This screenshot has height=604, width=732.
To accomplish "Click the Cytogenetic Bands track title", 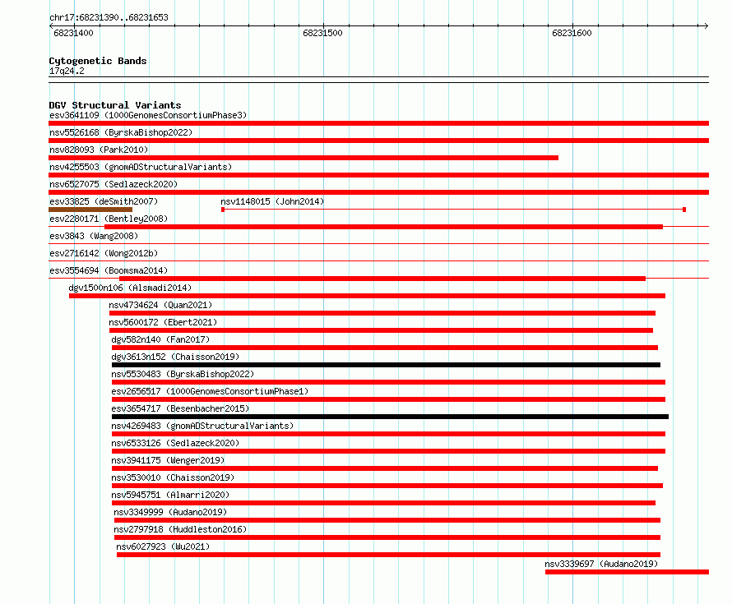I will (98, 61).
